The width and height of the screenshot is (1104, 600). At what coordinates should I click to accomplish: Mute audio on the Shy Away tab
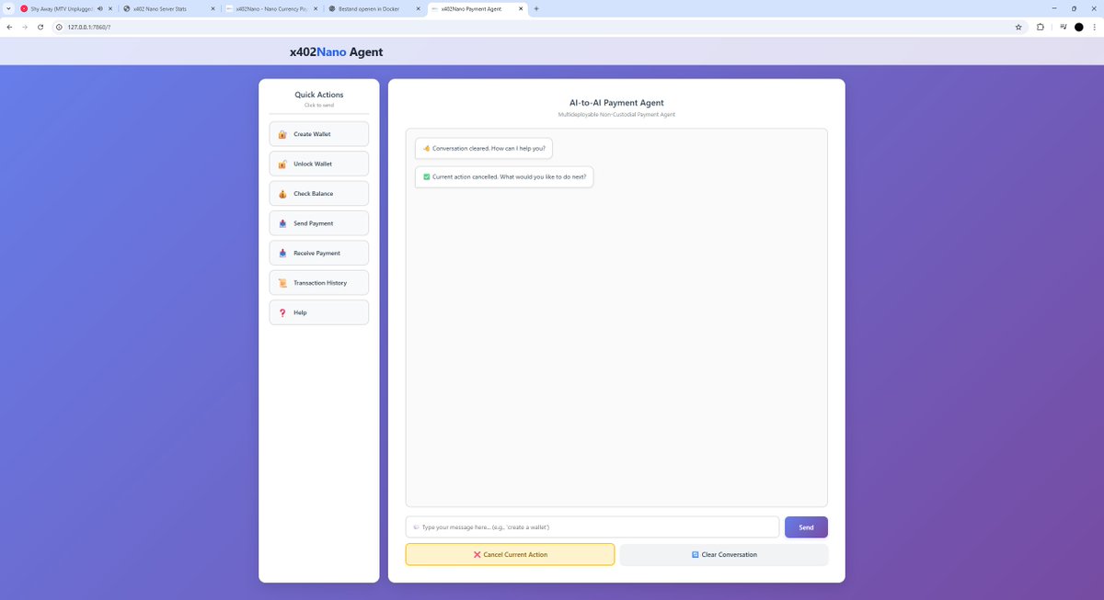coord(99,8)
